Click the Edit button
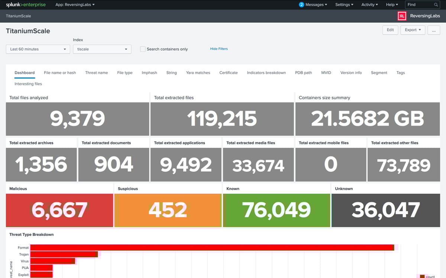This screenshot has height=278, width=446. (390, 30)
